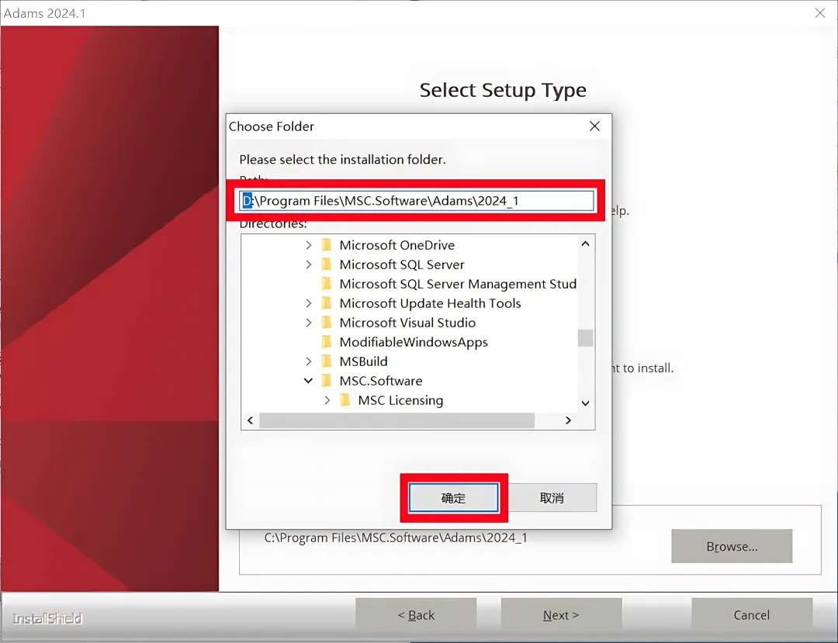The height and width of the screenshot is (643, 838).
Task: Close the Adams 2024.1 installer window
Action: (820, 13)
